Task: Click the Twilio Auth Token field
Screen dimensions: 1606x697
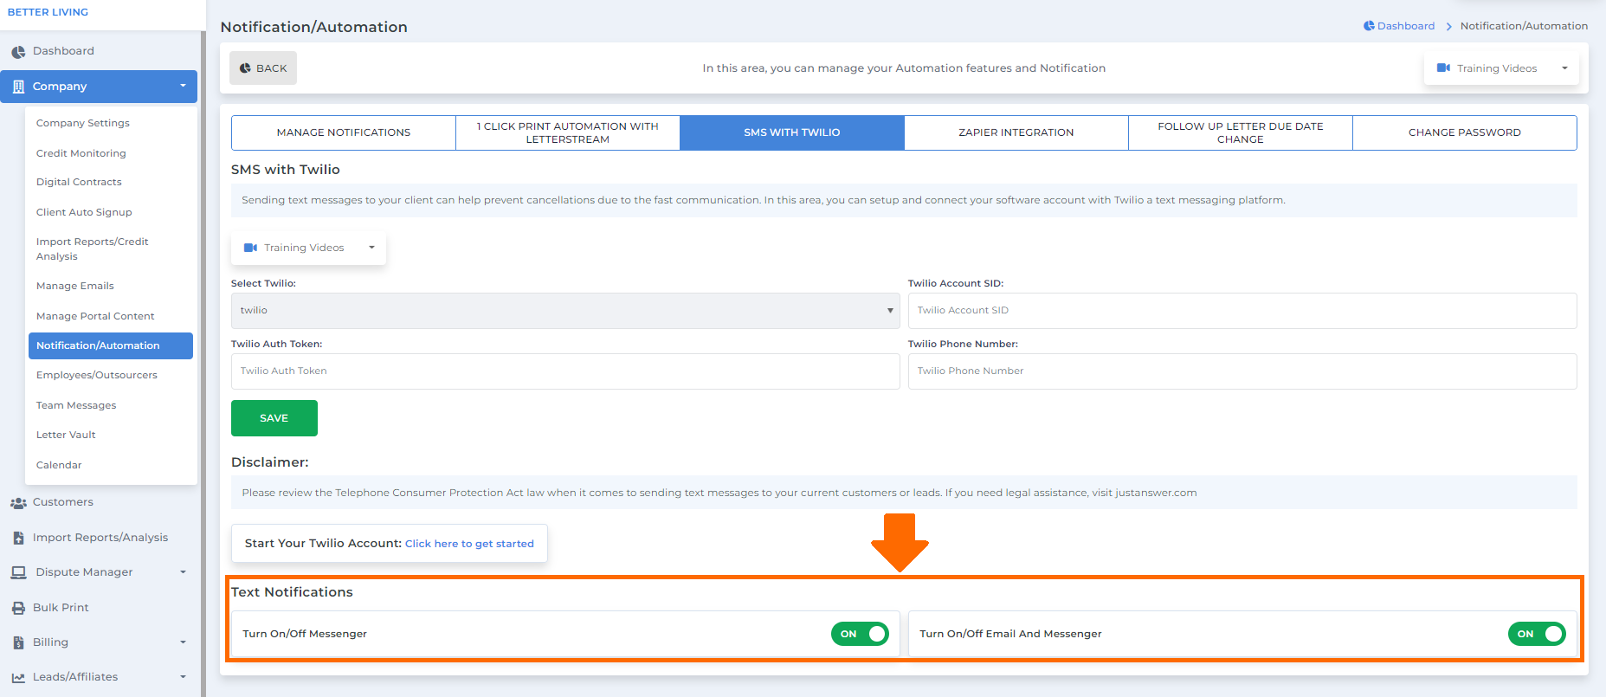Action: pyautogui.click(x=565, y=371)
